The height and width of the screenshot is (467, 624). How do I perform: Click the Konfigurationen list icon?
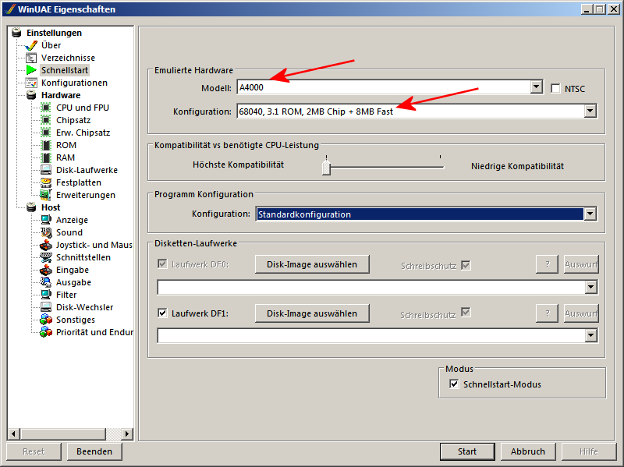click(x=31, y=83)
